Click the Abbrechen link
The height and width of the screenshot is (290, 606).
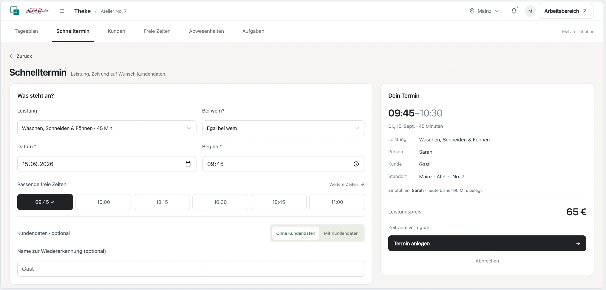(x=487, y=261)
